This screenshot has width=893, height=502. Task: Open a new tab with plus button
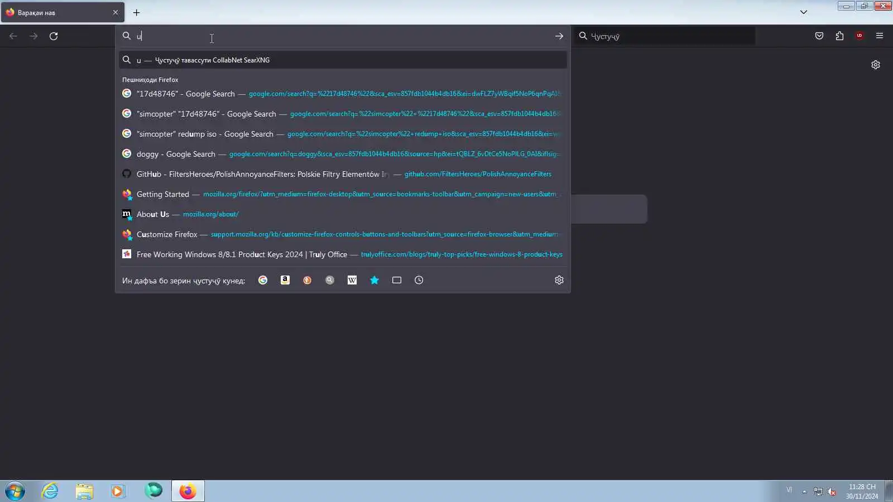click(136, 12)
